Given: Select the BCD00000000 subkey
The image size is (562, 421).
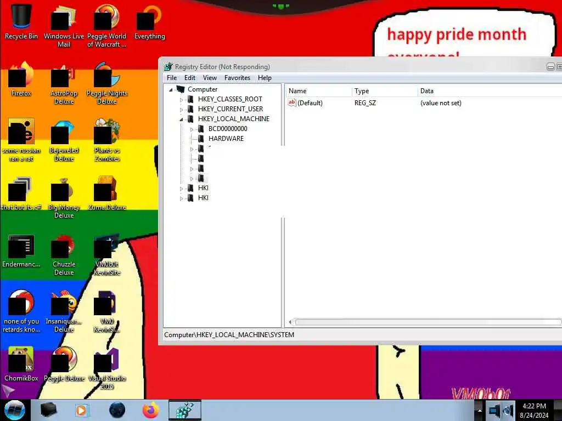Looking at the screenshot, I should [228, 128].
